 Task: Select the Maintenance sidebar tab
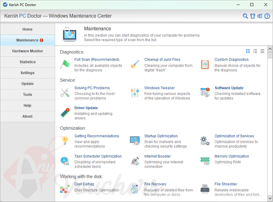click(28, 40)
